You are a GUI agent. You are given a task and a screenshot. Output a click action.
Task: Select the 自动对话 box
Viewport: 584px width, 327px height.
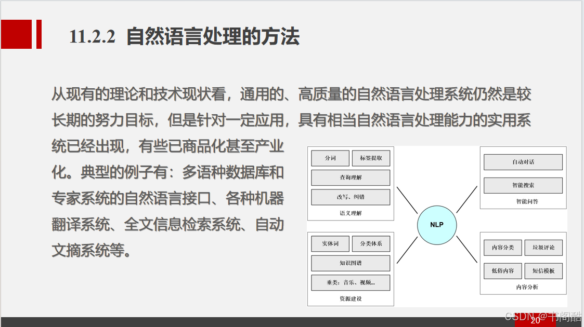523,162
